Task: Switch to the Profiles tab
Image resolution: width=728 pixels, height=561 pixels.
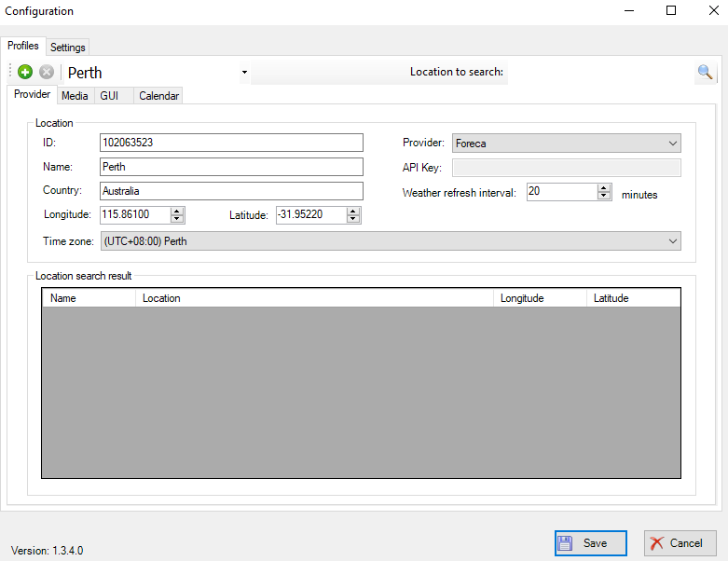Action: pyautogui.click(x=23, y=46)
